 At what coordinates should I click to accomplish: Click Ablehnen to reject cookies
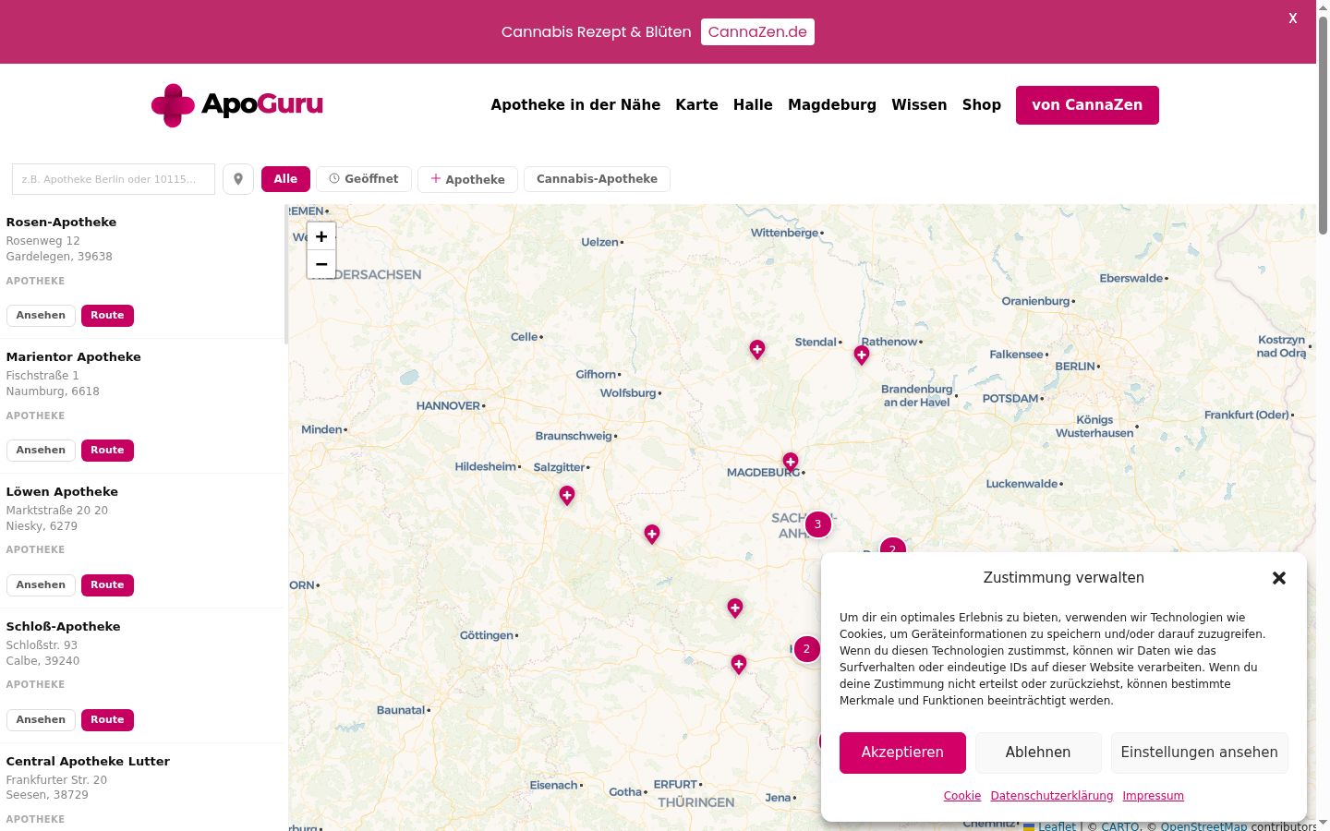[x=1038, y=753]
